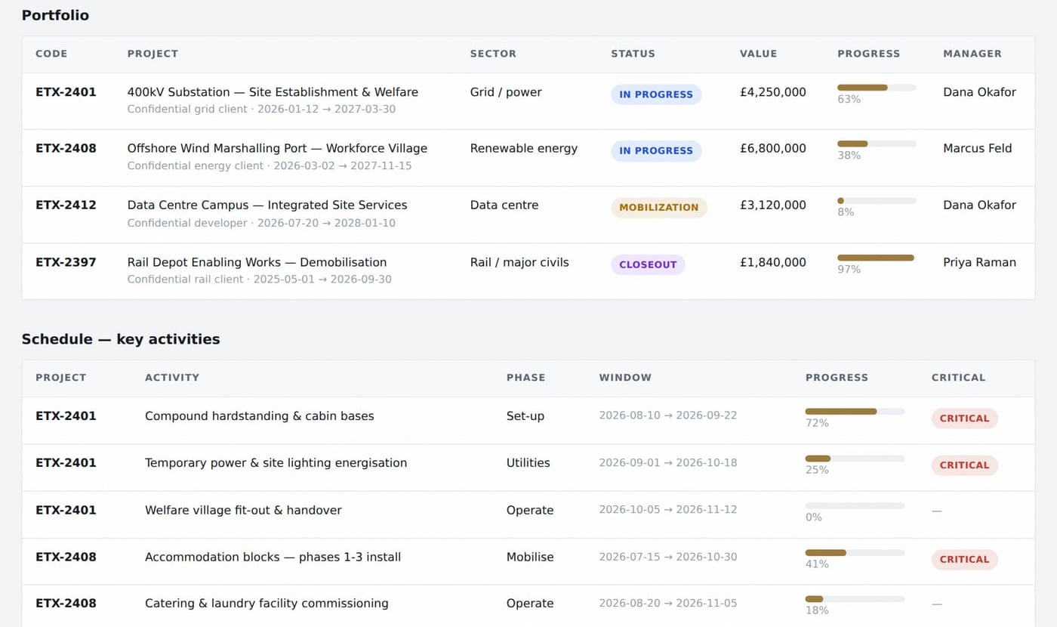
Task: Click sector Grid / power
Action: pos(506,92)
